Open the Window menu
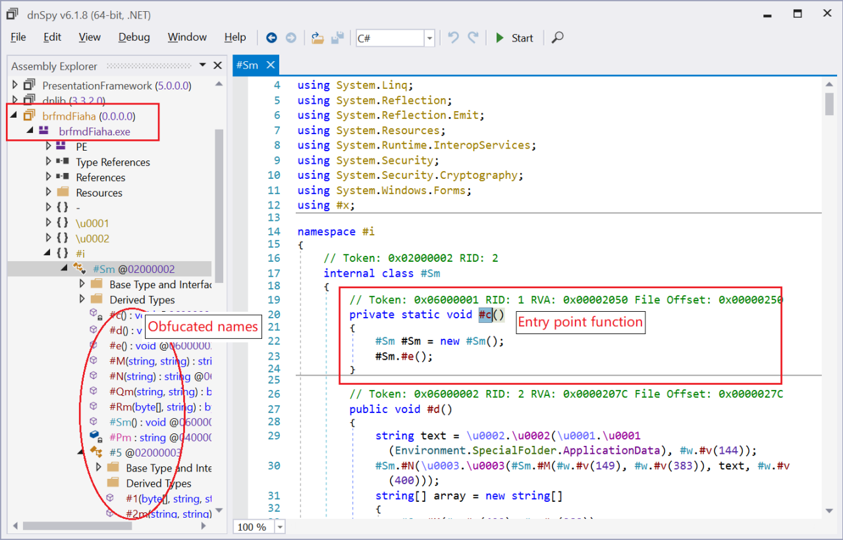This screenshot has height=540, width=843. pos(187,37)
